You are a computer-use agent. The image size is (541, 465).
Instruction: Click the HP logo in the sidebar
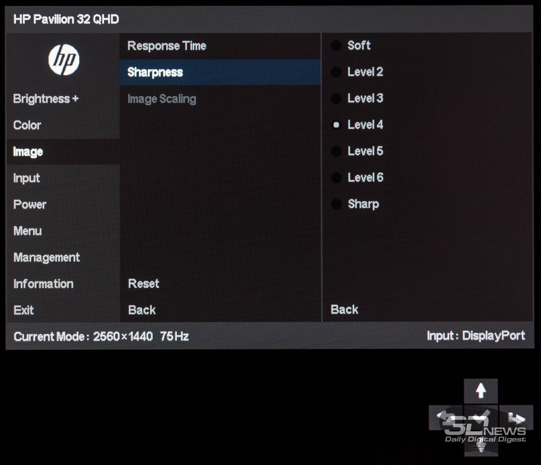tap(64, 60)
